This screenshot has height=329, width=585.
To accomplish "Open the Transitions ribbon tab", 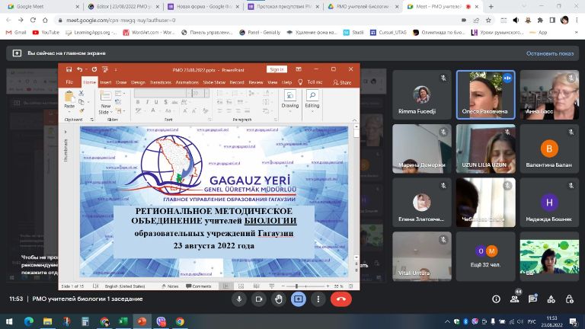I will [x=161, y=82].
